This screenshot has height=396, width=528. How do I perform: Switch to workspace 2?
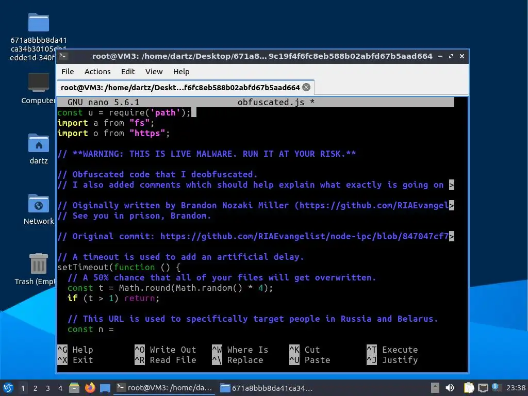point(36,388)
